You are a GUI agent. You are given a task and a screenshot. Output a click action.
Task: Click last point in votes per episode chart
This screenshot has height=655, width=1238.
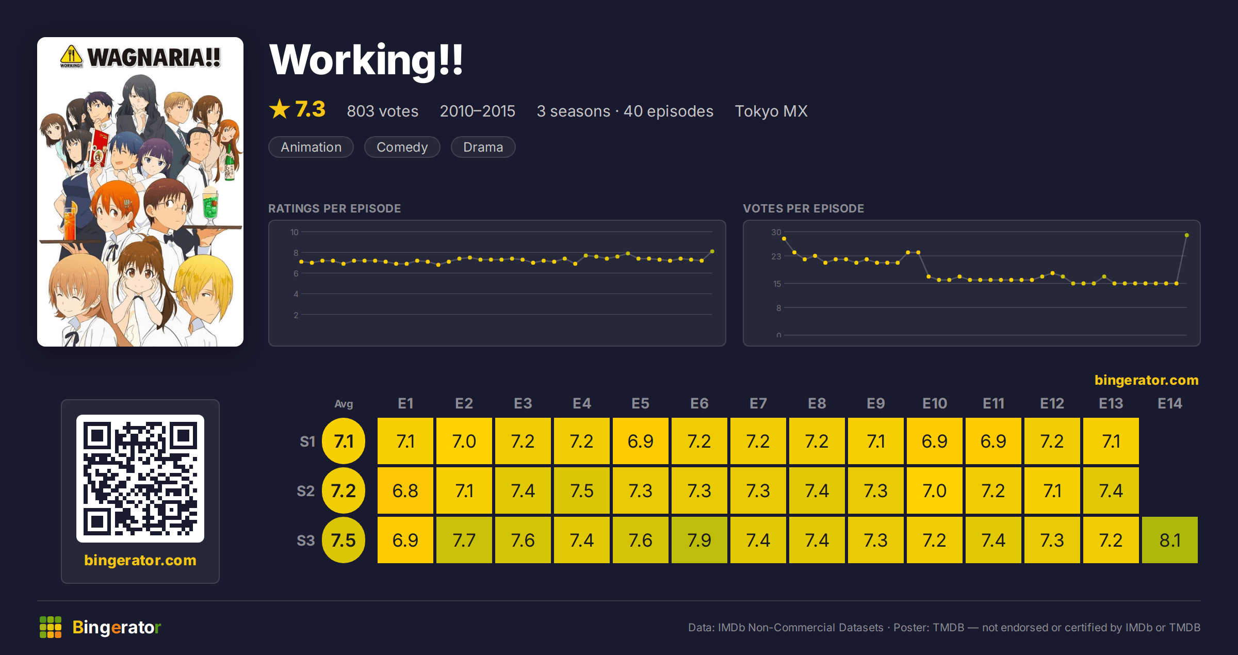point(1187,235)
